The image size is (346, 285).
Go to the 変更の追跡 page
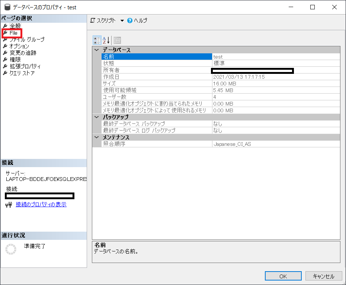(x=23, y=53)
